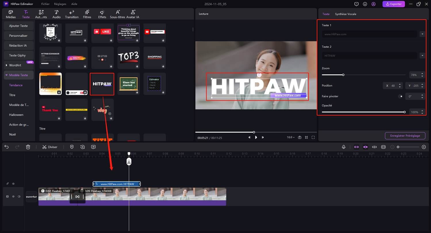Toggle the magnetic snapping option
Viewport: 431px width, 233px height.
[365, 147]
